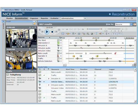
Task: Expand the DV502-005 panel double chevron
Action: click(x=30, y=49)
